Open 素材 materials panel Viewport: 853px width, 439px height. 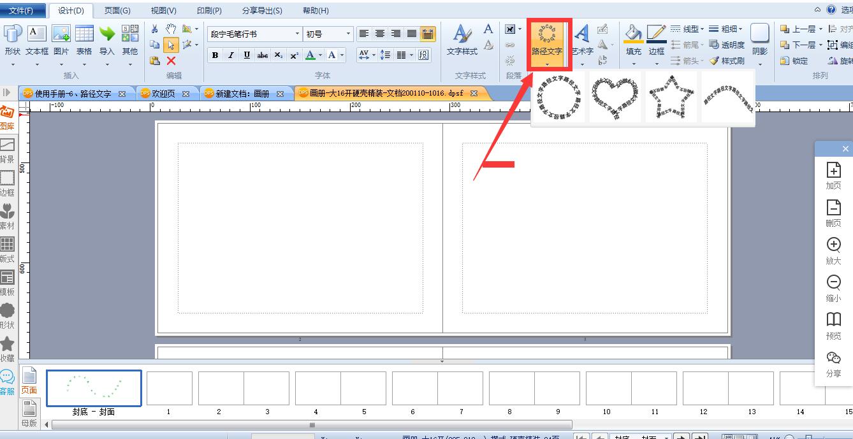point(7,217)
